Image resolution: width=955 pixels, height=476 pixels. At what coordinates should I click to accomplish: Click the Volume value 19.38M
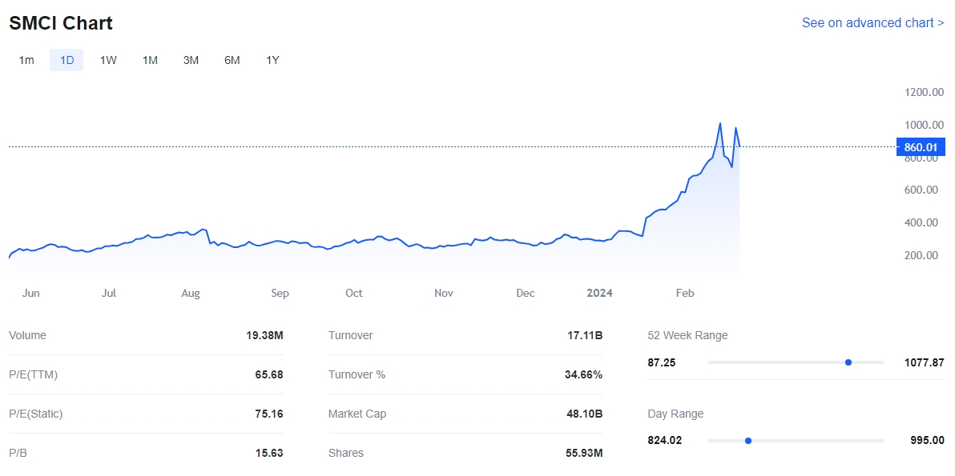coord(264,336)
